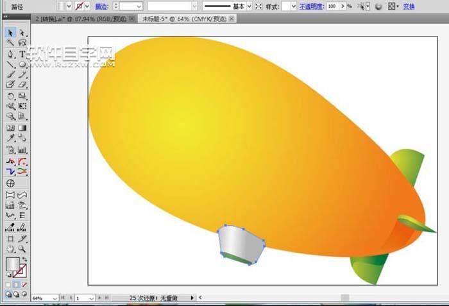Reset to default fill and stroke
The image size is (449, 306).
point(9,275)
